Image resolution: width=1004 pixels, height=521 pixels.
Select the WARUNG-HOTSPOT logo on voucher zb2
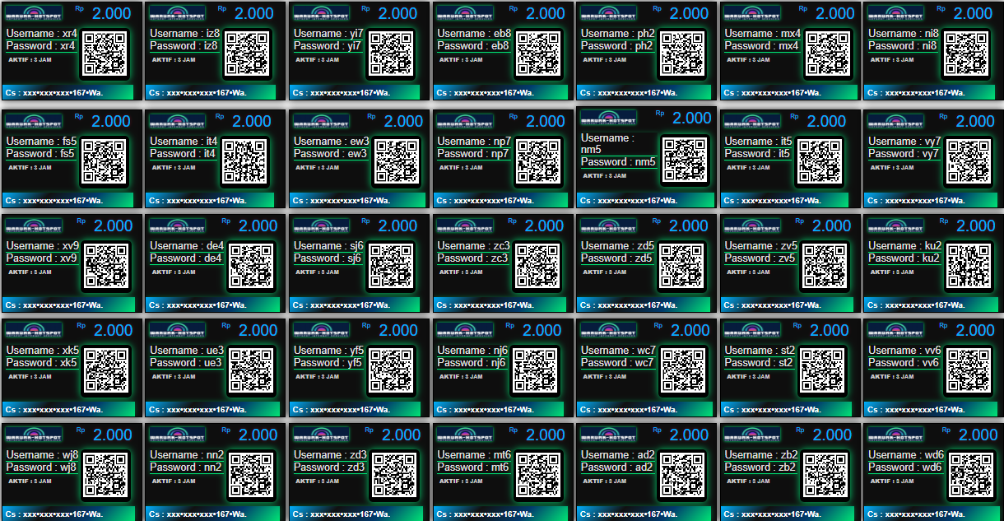[x=751, y=434]
